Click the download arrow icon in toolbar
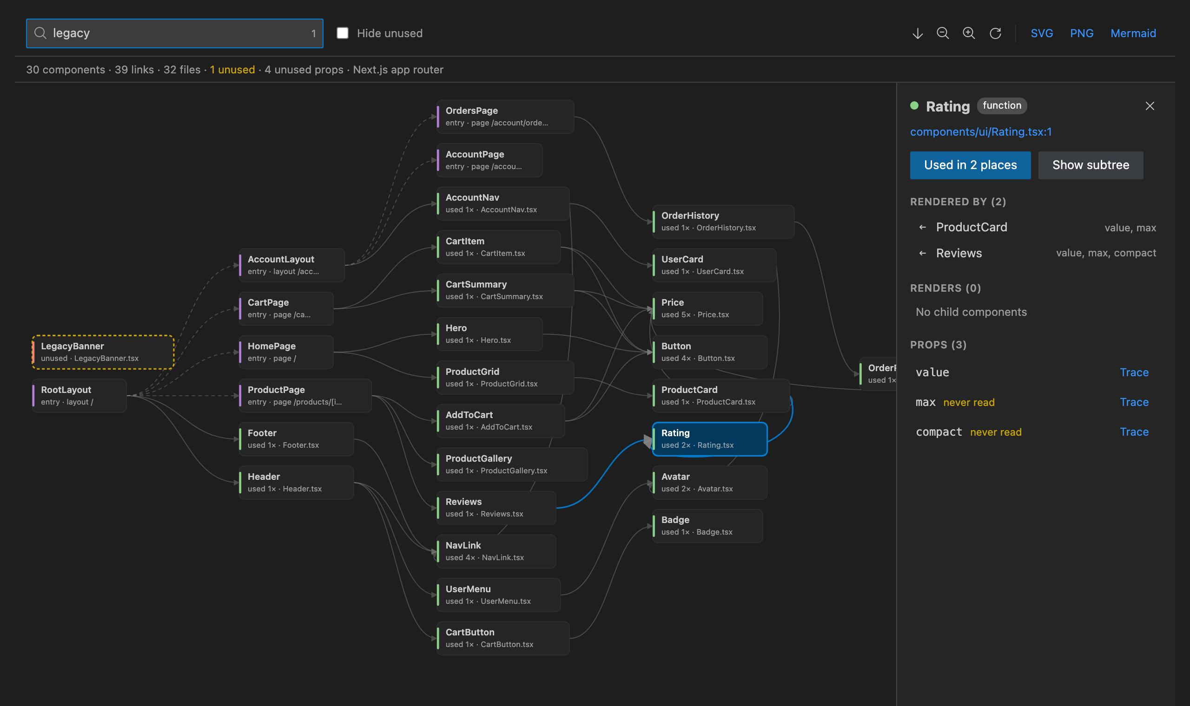The image size is (1190, 706). 917,33
